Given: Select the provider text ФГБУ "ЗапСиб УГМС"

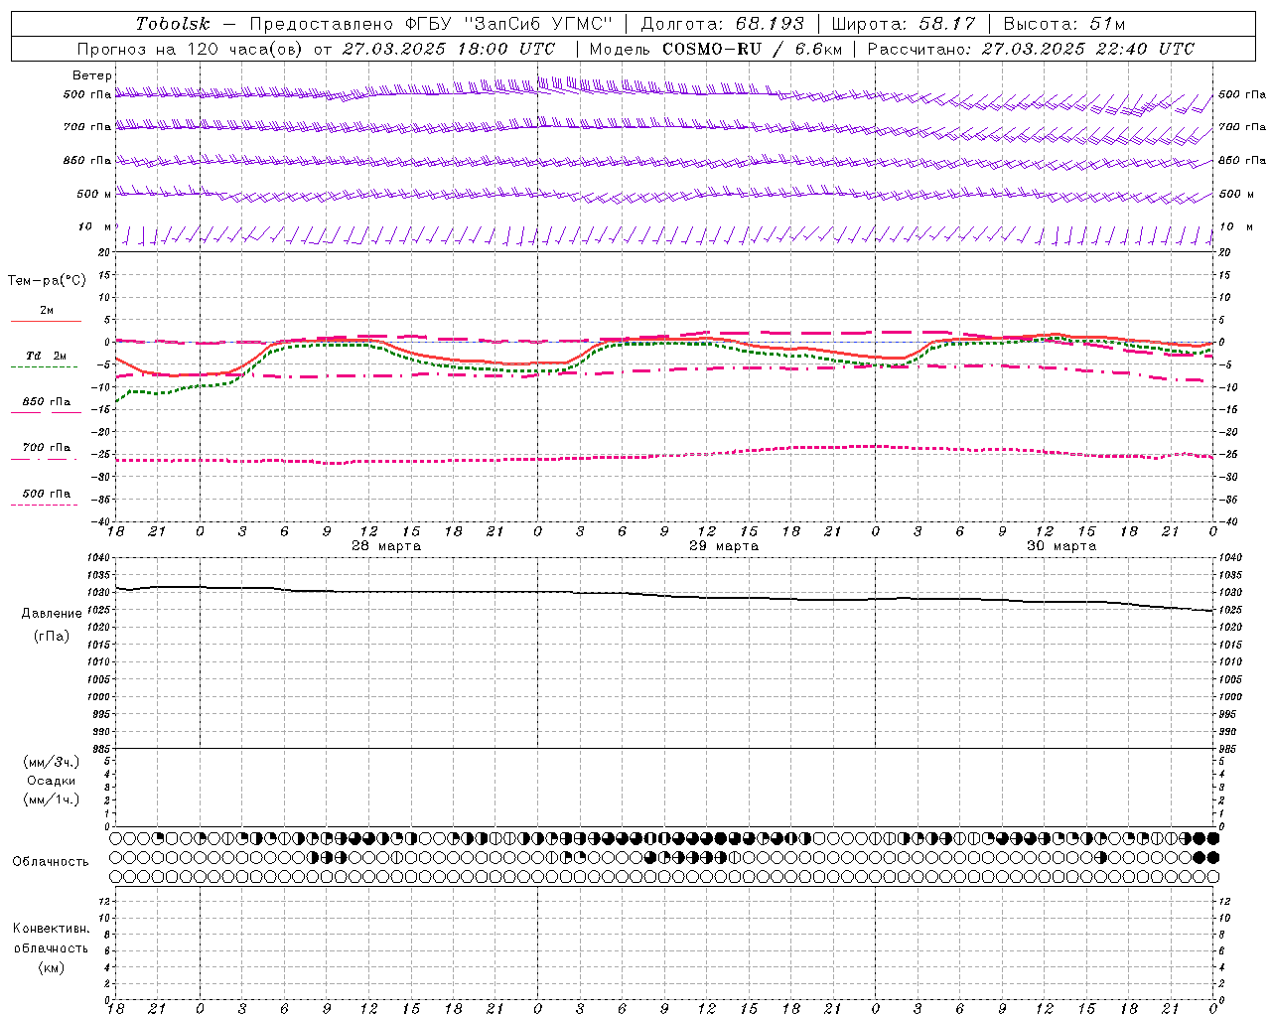Looking at the screenshot, I should 508,24.
